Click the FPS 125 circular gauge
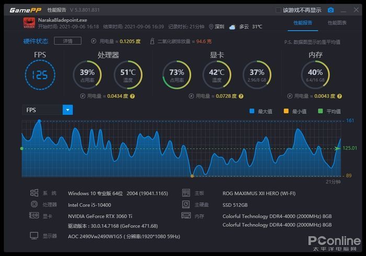Viewport: 366px width, 256px height. point(40,75)
